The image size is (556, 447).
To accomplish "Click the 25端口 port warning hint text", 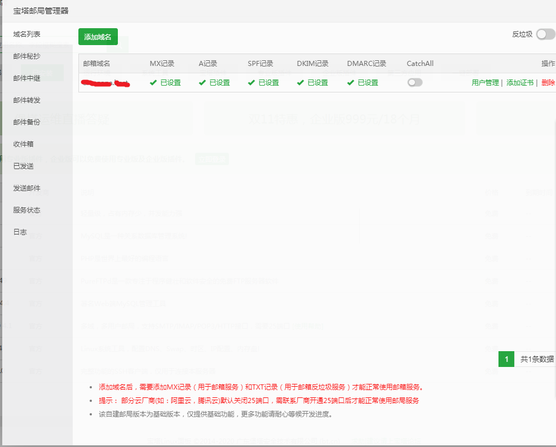I will coord(259,401).
